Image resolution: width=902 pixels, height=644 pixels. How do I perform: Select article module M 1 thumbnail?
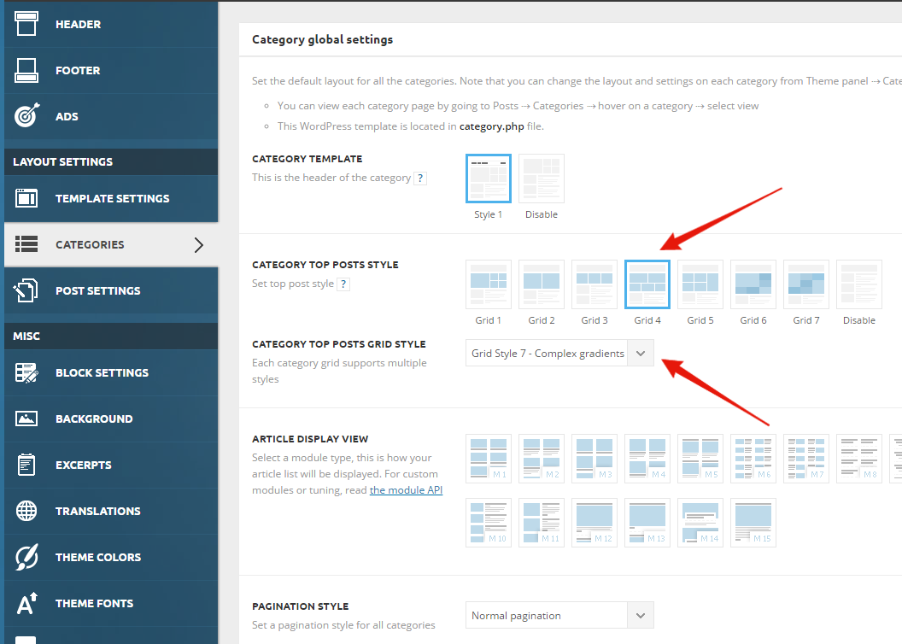pyautogui.click(x=489, y=459)
